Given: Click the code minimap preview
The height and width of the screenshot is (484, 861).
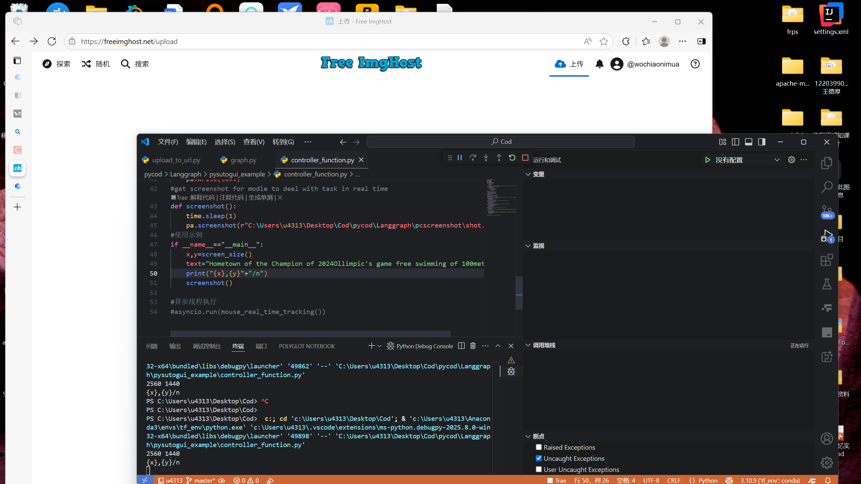Looking at the screenshot, I should point(500,198).
